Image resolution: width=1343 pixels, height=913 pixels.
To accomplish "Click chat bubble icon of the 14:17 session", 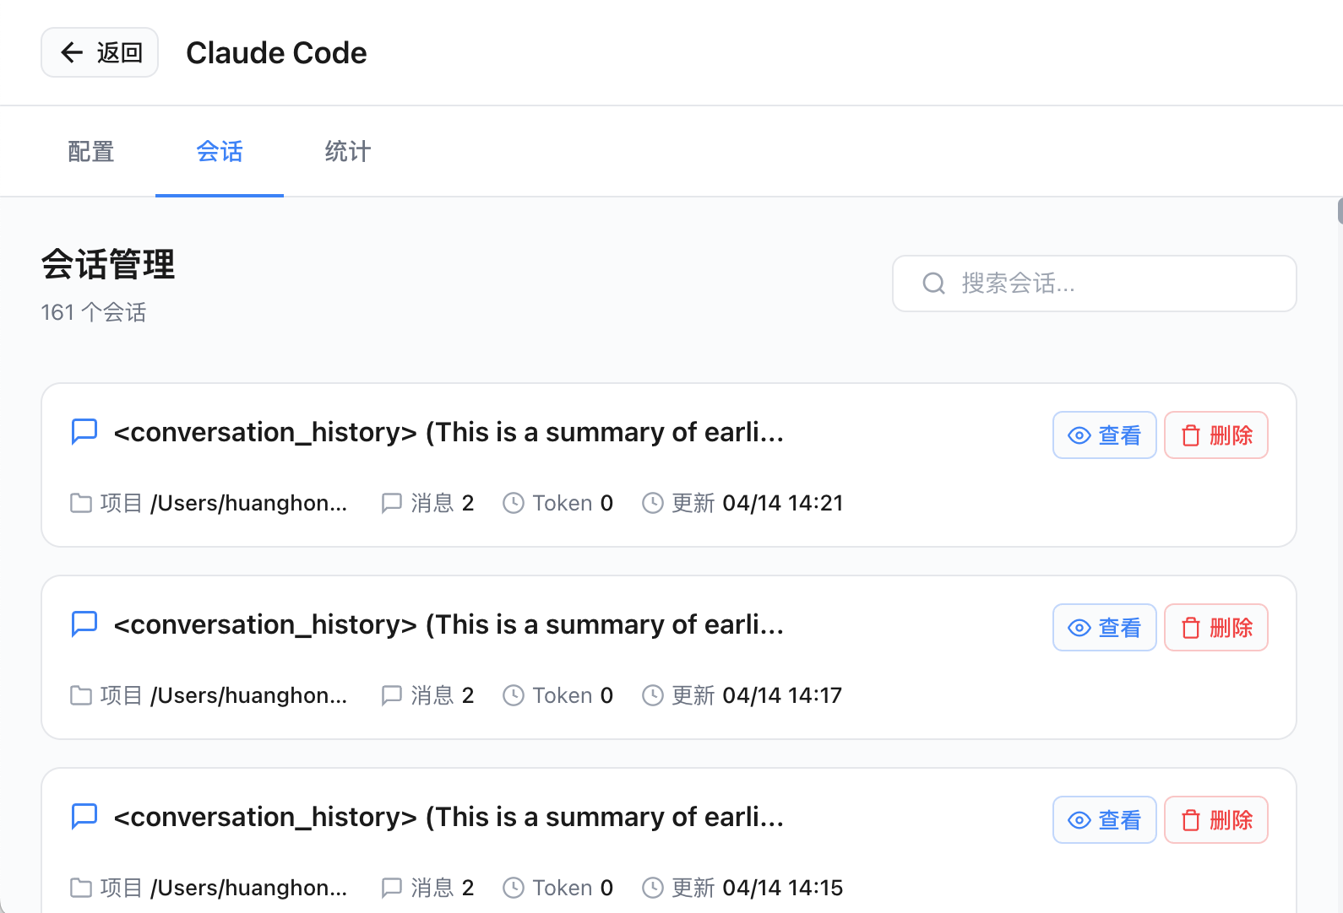I will pos(84,624).
